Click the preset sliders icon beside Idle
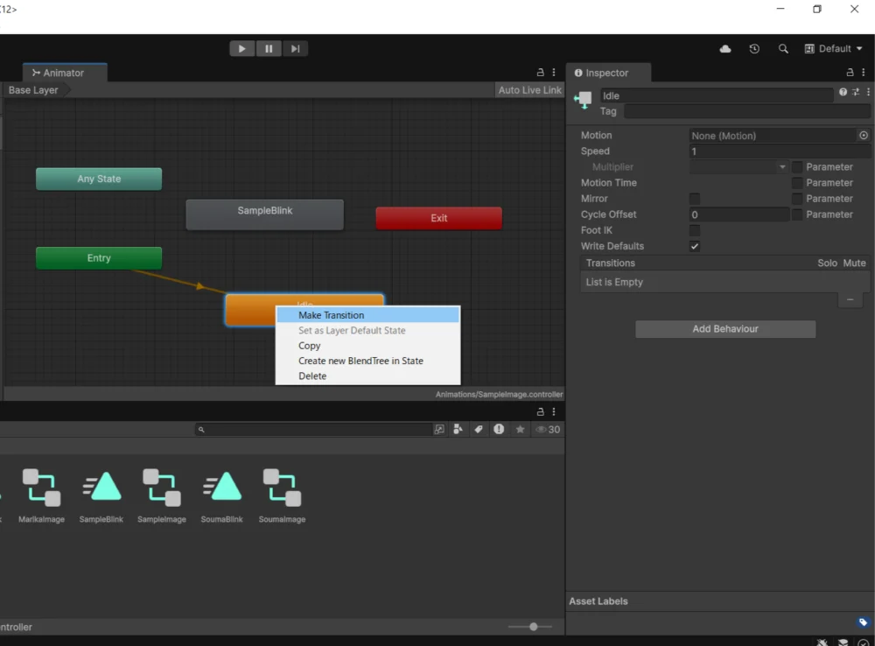875x646 pixels. coord(856,92)
